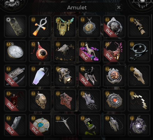The height and width of the screenshot is (140, 153).
Task: Pick the glowing purple orb amulet
Action: click(x=139, y=125)
